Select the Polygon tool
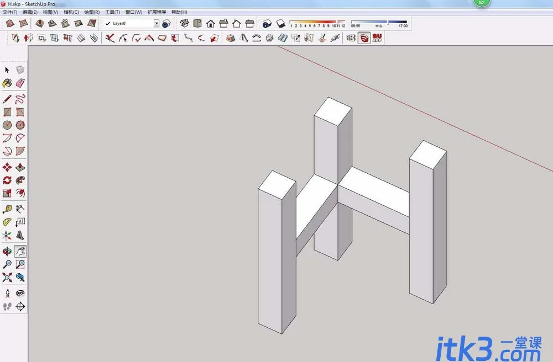This screenshot has width=553, height=362. click(20, 125)
